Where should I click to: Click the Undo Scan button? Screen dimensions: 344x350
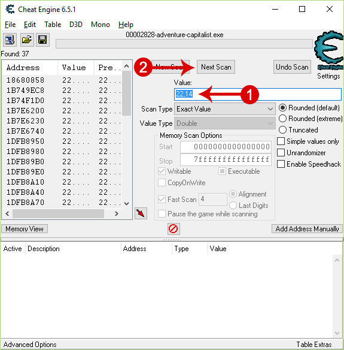coord(292,67)
